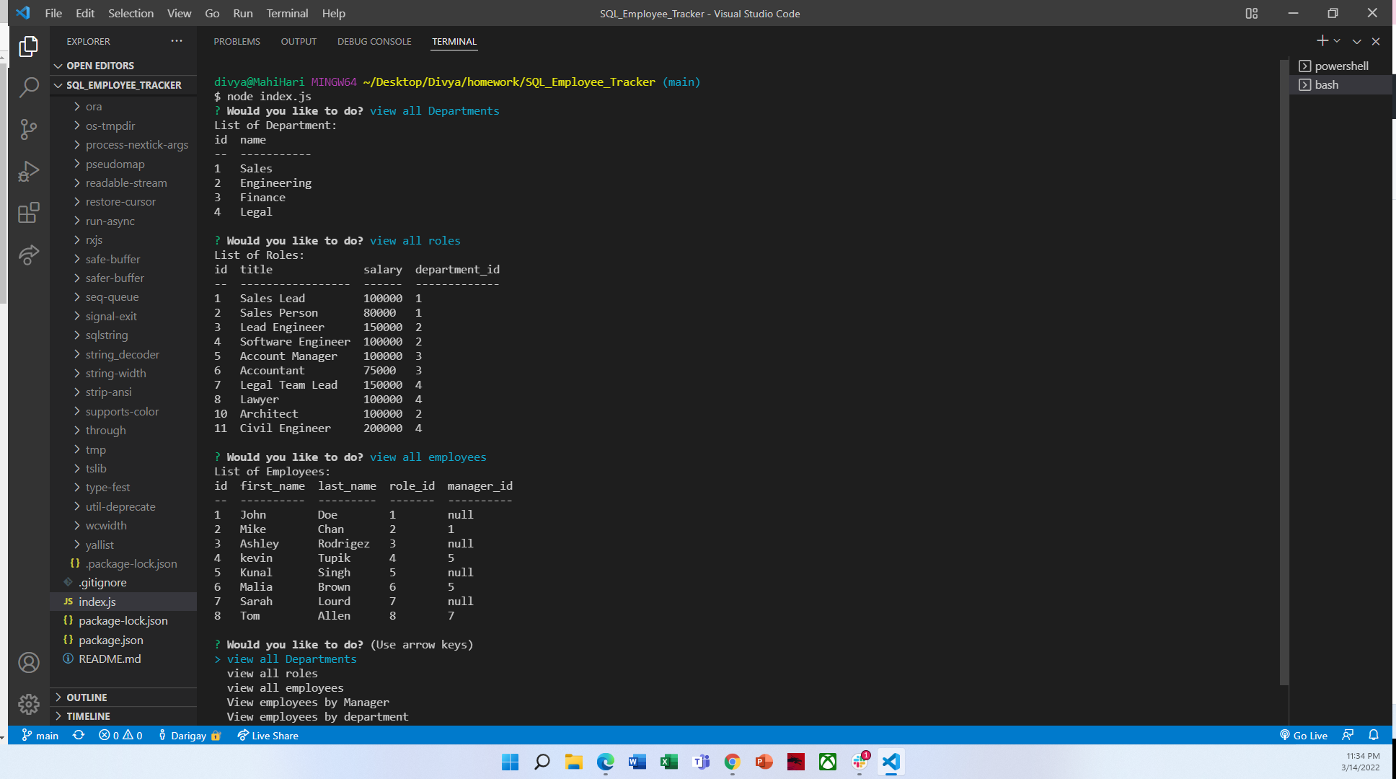Open terminal launch profile dropdown
This screenshot has width=1396, height=779.
click(x=1338, y=40)
